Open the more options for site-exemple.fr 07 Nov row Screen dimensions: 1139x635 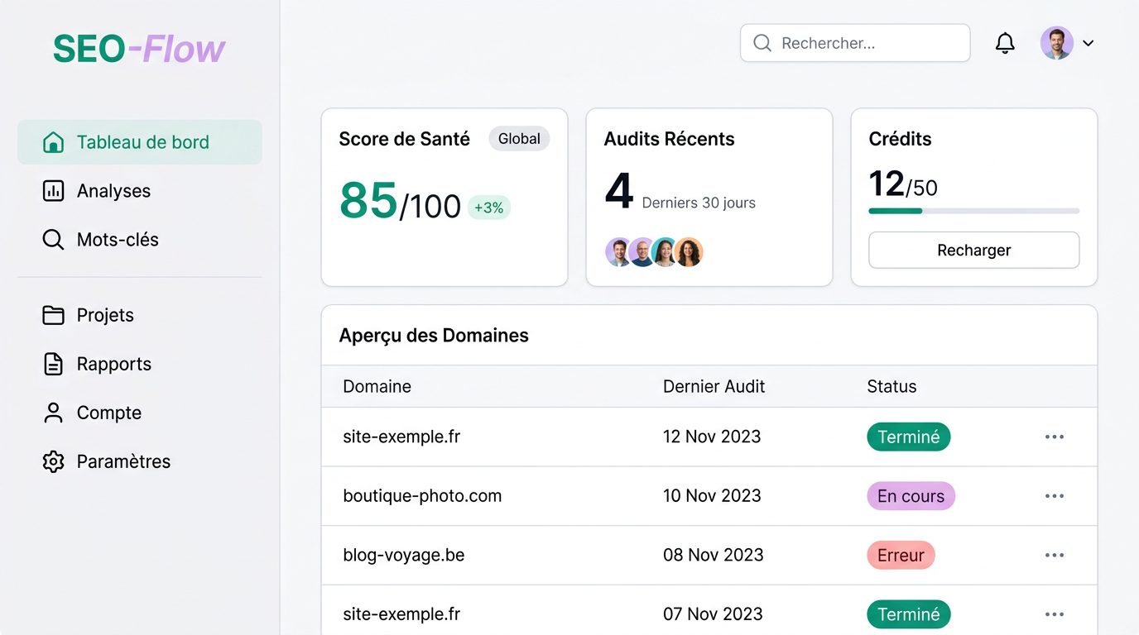click(x=1055, y=614)
